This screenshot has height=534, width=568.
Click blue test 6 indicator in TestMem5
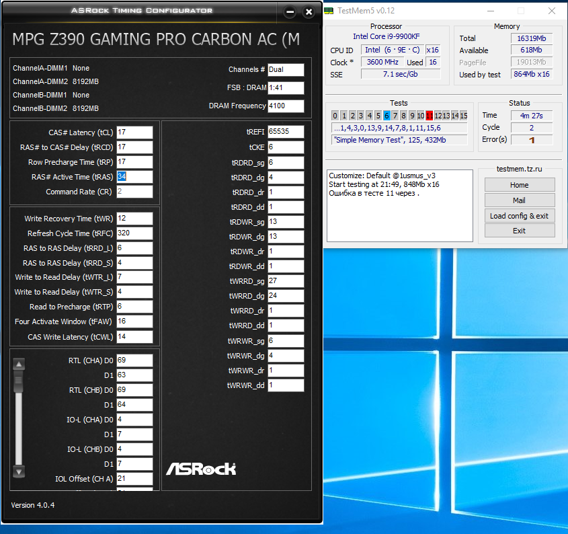pos(387,116)
